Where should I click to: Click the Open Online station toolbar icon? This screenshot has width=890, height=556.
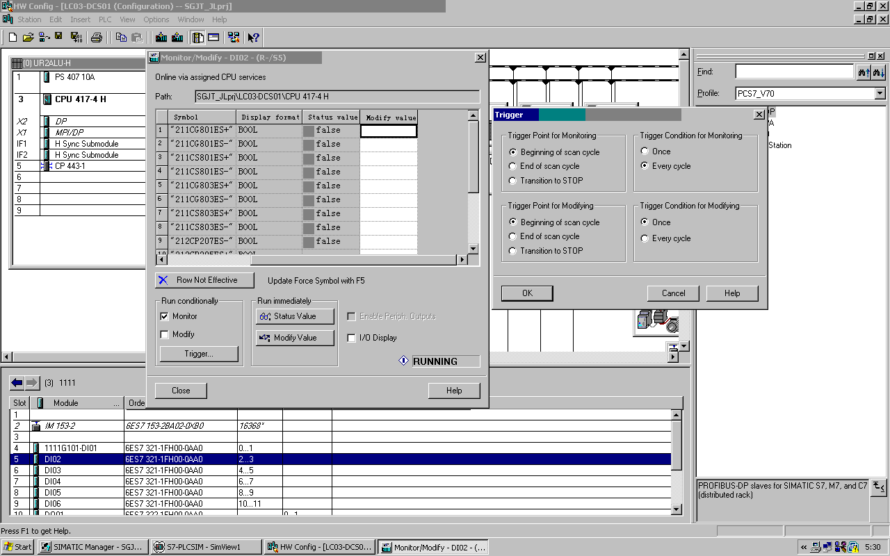click(x=44, y=38)
